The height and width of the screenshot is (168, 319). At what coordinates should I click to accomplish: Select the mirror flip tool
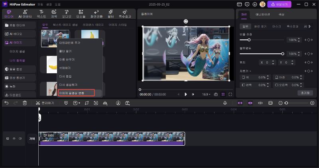105,103
